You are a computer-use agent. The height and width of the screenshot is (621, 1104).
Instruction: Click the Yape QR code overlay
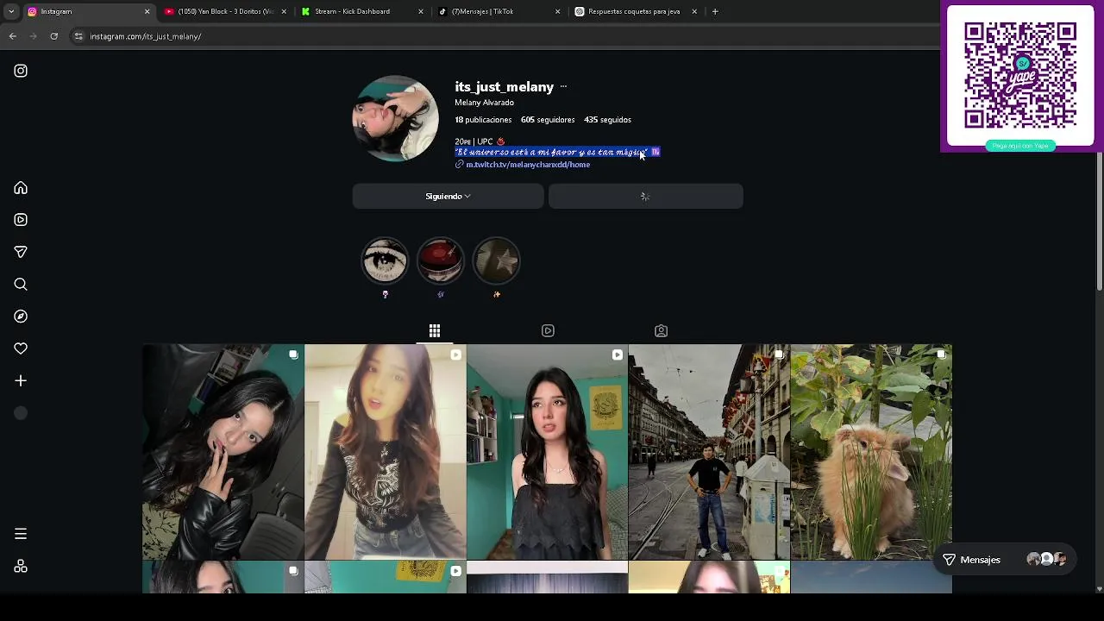click(x=1020, y=76)
